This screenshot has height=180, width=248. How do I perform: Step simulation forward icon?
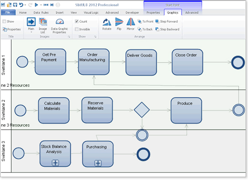pos(52,5)
